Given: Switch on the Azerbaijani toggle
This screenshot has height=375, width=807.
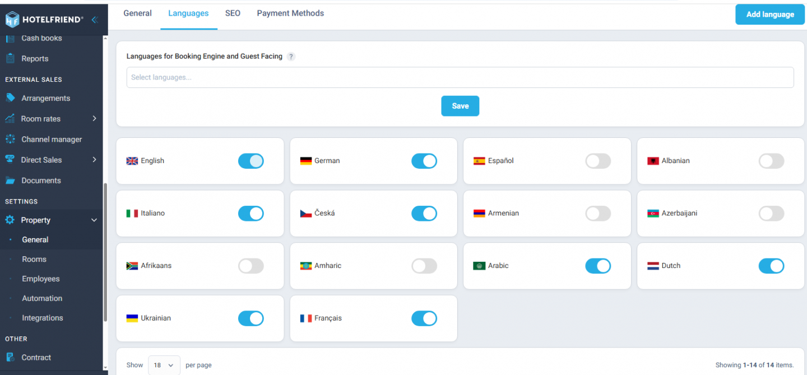Looking at the screenshot, I should pos(771,214).
